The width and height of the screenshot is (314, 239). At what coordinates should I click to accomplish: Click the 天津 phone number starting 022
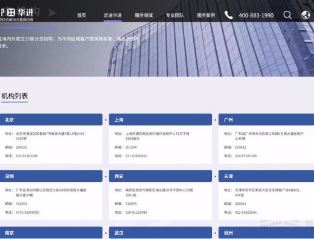point(246,213)
